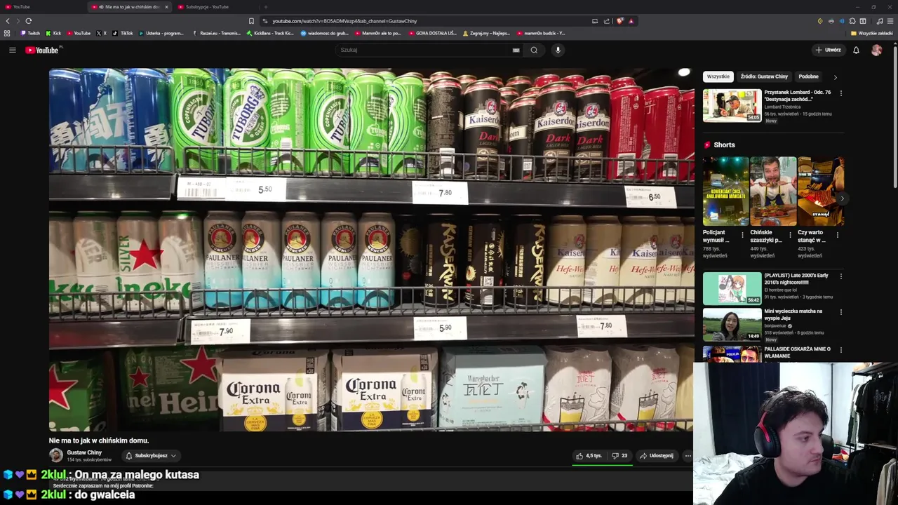Image resolution: width=898 pixels, height=505 pixels.
Task: Open YouTube notifications bell
Action: (x=856, y=50)
